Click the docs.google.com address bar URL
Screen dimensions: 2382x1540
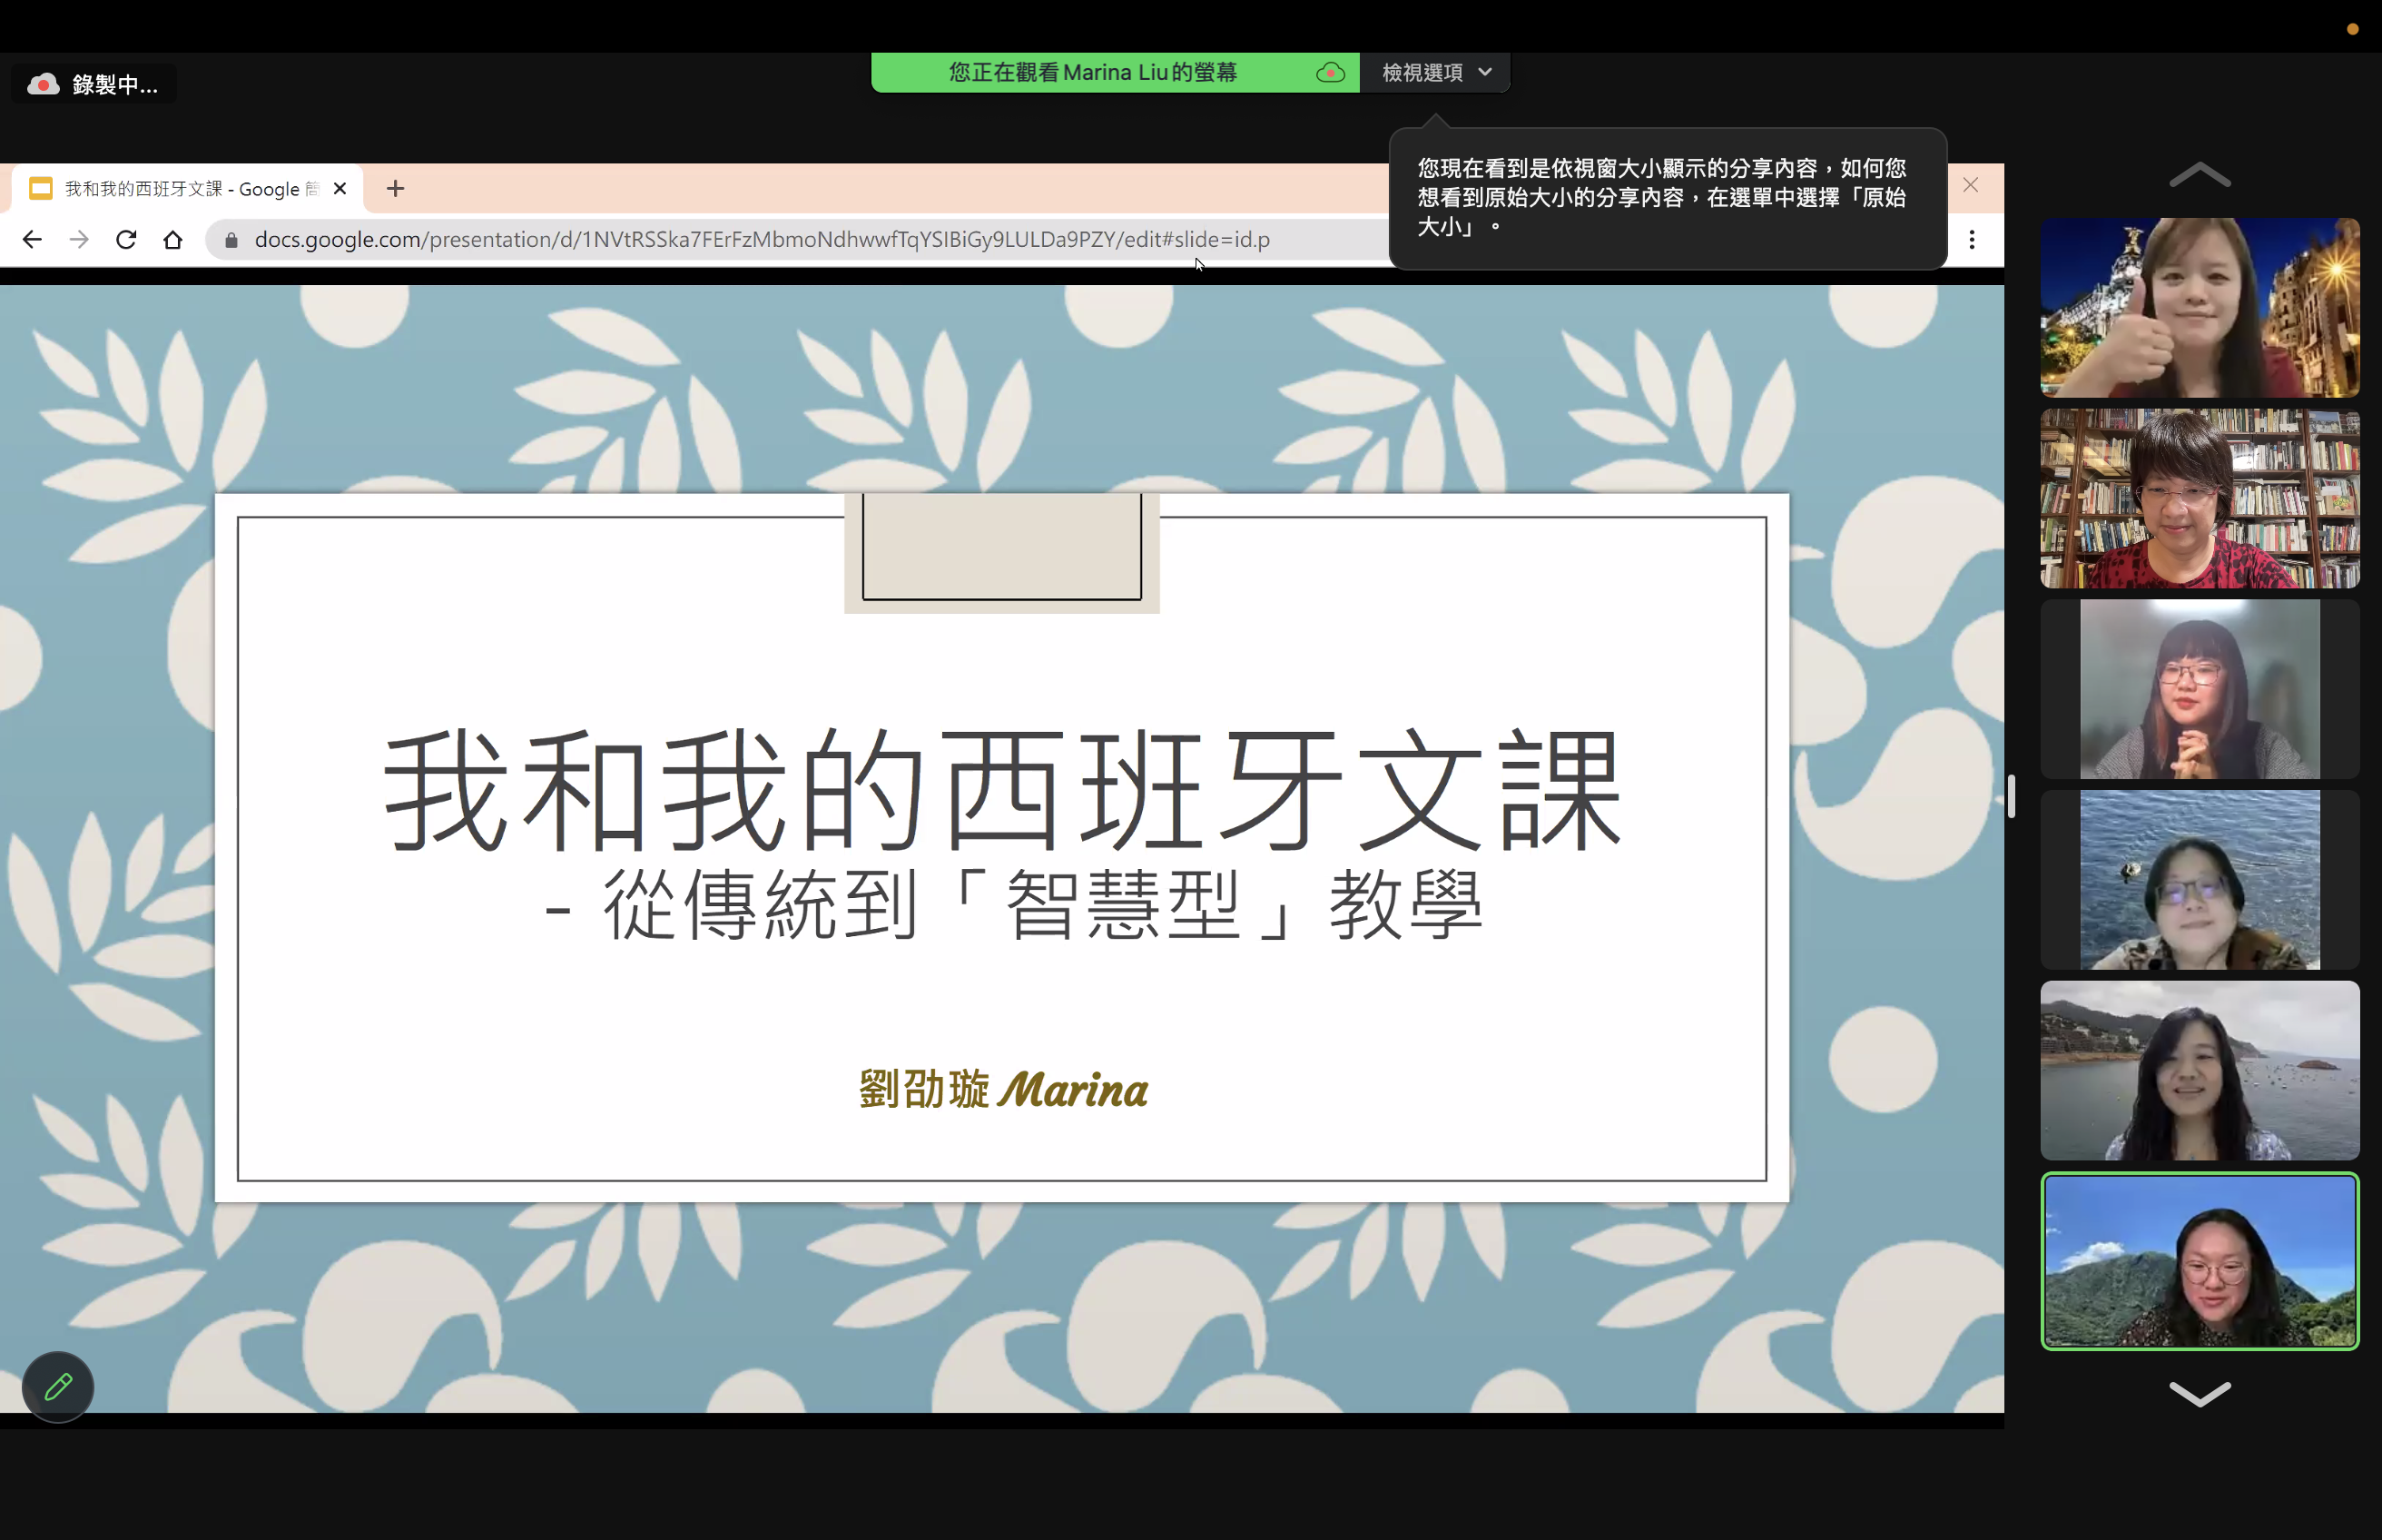pyautogui.click(x=762, y=240)
